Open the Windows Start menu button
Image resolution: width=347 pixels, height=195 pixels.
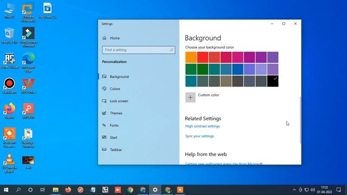tap(6, 190)
